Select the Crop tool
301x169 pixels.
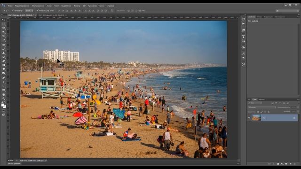click(3, 36)
